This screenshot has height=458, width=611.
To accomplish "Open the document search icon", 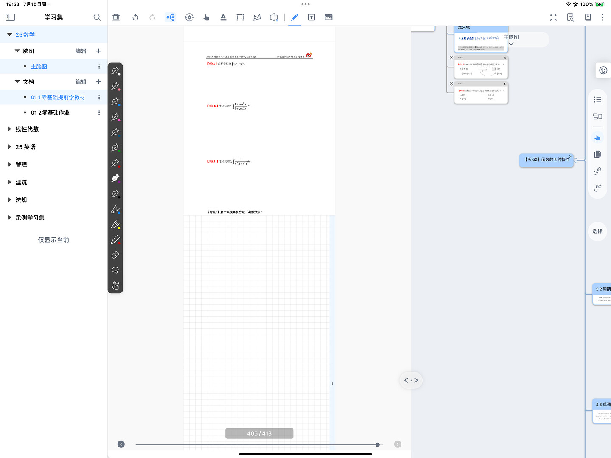I will pos(570,17).
